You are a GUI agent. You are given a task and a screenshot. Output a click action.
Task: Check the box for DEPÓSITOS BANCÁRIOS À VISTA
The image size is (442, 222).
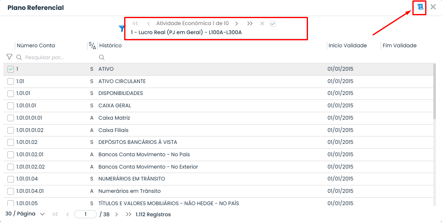(10, 142)
